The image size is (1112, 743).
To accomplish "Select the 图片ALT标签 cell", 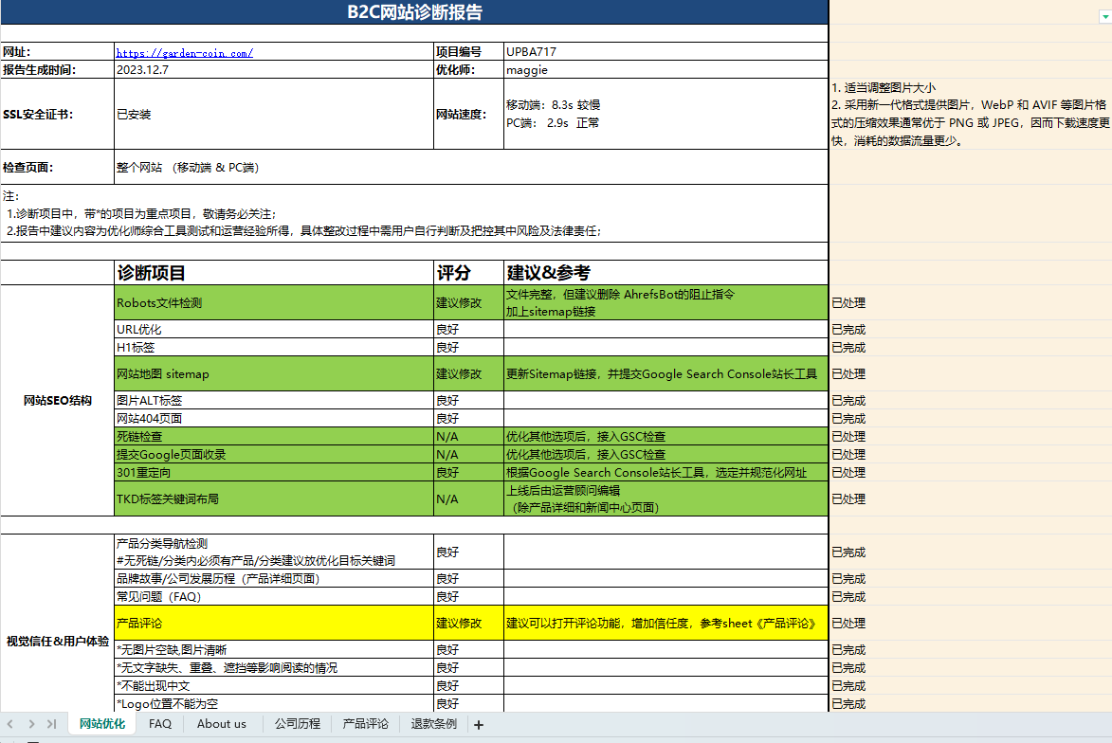I will [274, 401].
